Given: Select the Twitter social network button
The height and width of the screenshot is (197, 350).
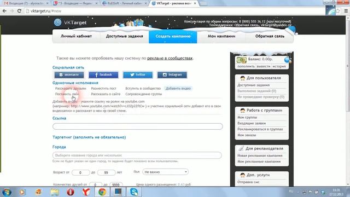Looking at the screenshot, I should point(138,74).
